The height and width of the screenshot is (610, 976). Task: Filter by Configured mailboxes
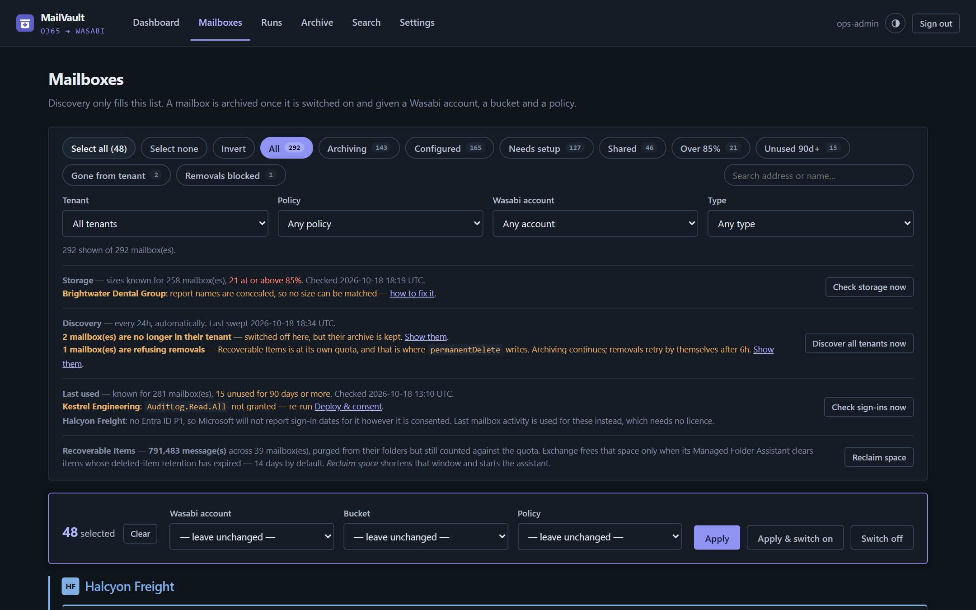coord(449,148)
